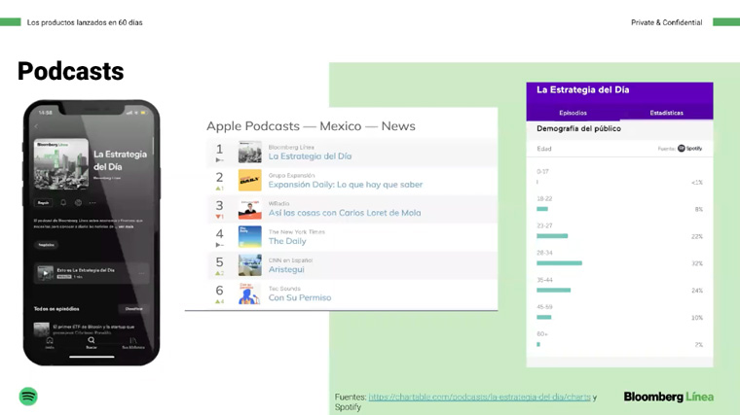Tap the small tag below the podcast description

pyautogui.click(x=47, y=245)
